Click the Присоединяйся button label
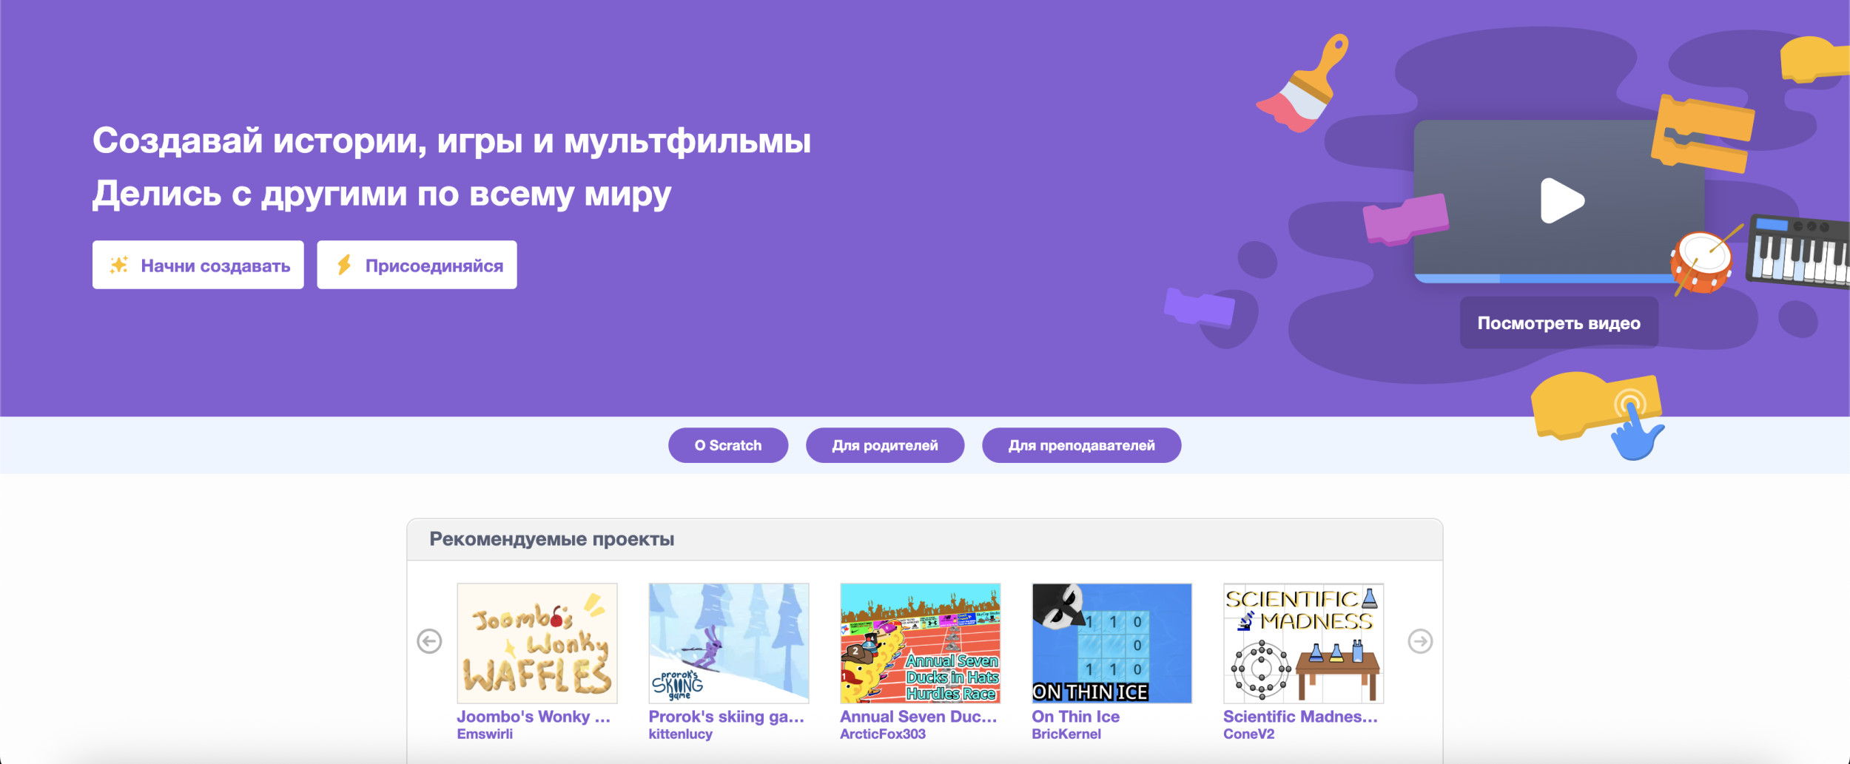This screenshot has height=764, width=1850. [434, 266]
